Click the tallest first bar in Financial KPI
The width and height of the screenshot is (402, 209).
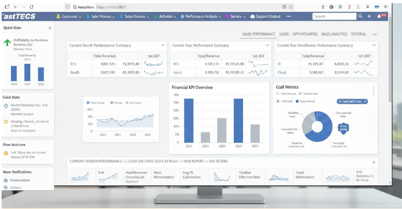189,120
